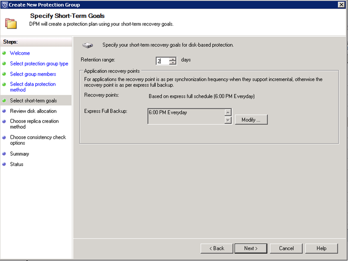Screen dimensions: 348x261
Task: Modify the express full backup schedule
Action: (251, 120)
